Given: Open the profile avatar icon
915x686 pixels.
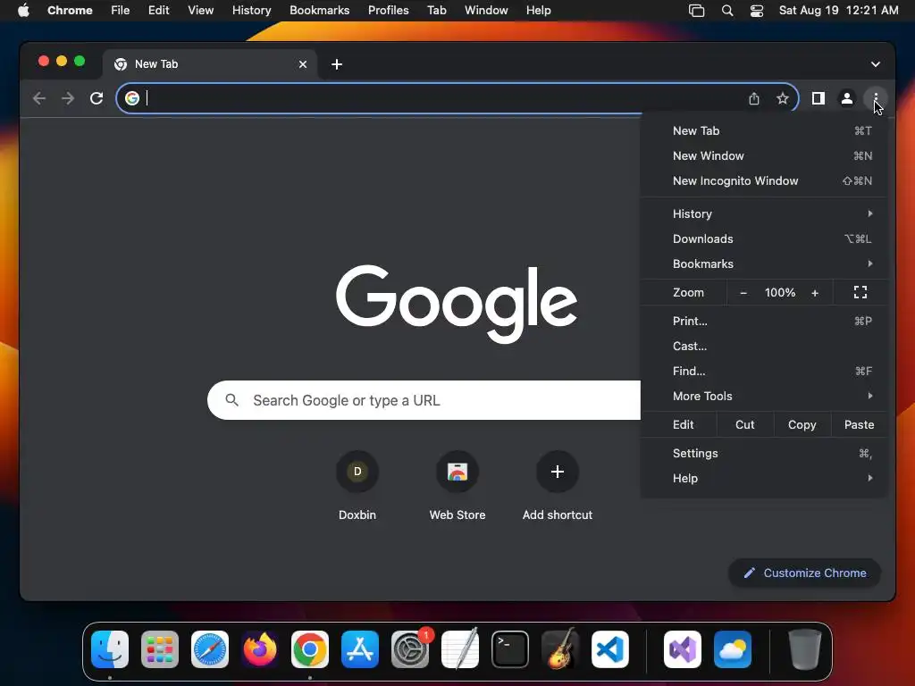Looking at the screenshot, I should tap(847, 98).
